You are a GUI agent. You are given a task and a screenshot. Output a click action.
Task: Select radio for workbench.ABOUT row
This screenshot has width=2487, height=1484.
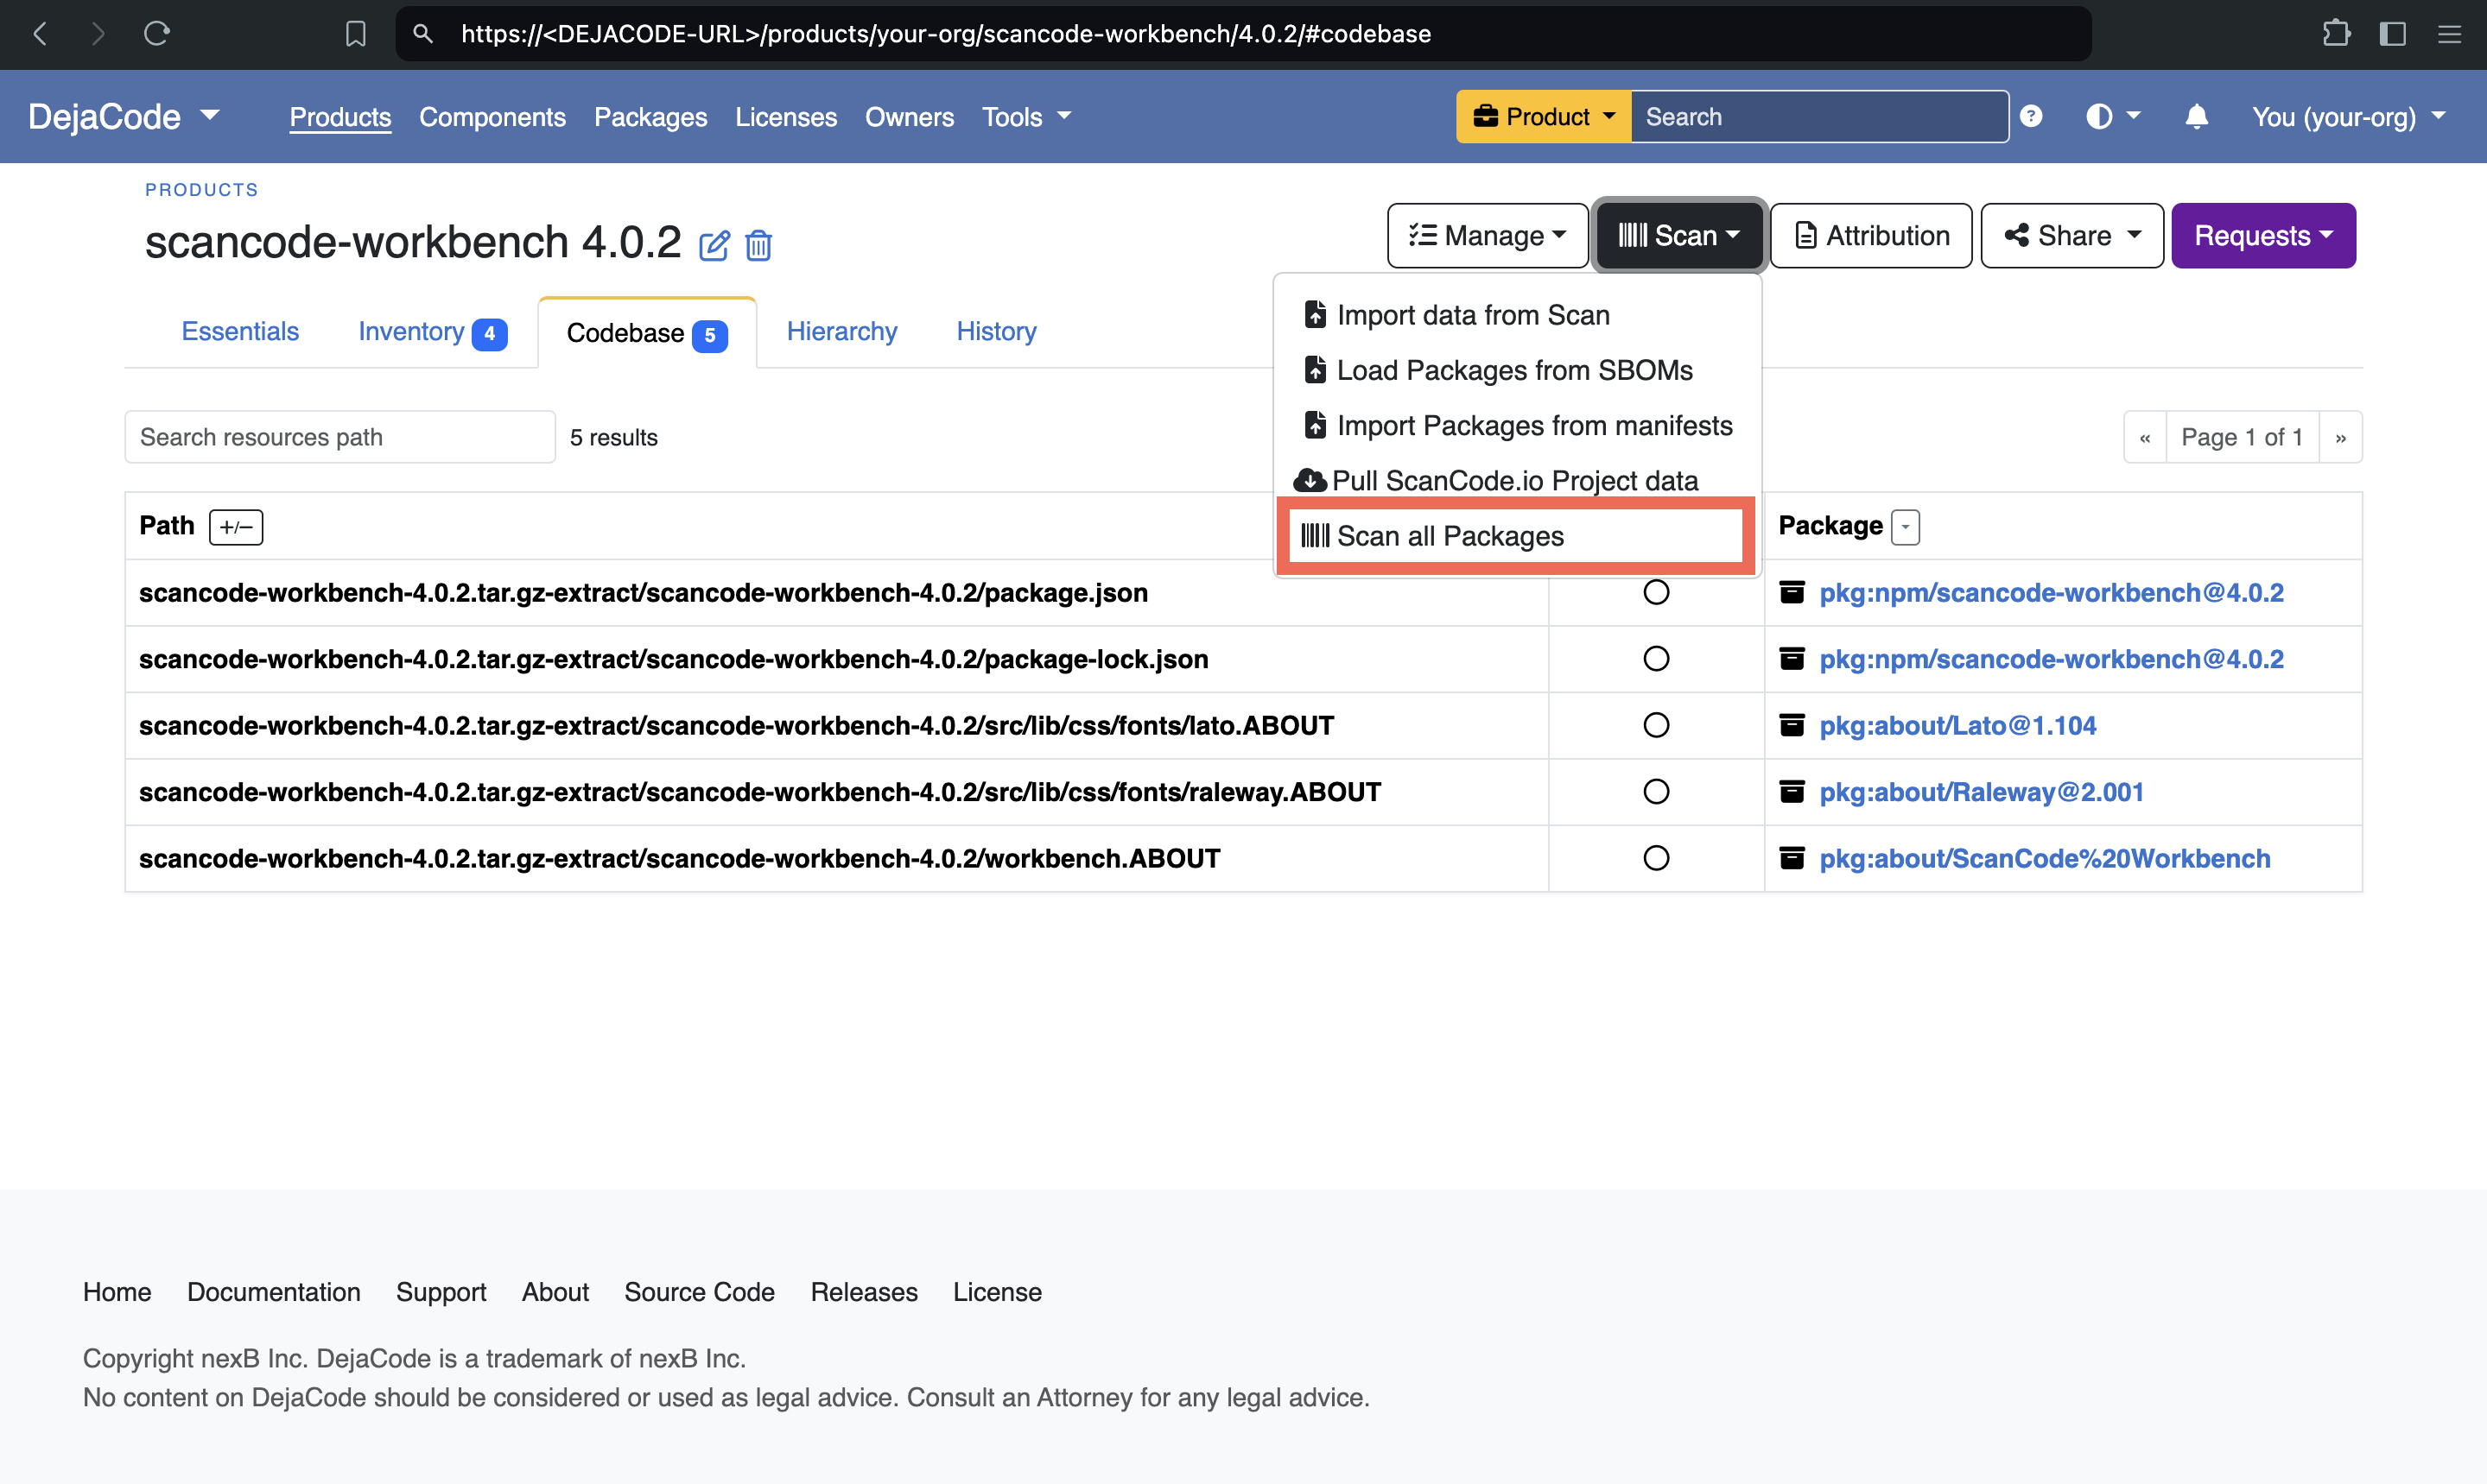point(1656,858)
